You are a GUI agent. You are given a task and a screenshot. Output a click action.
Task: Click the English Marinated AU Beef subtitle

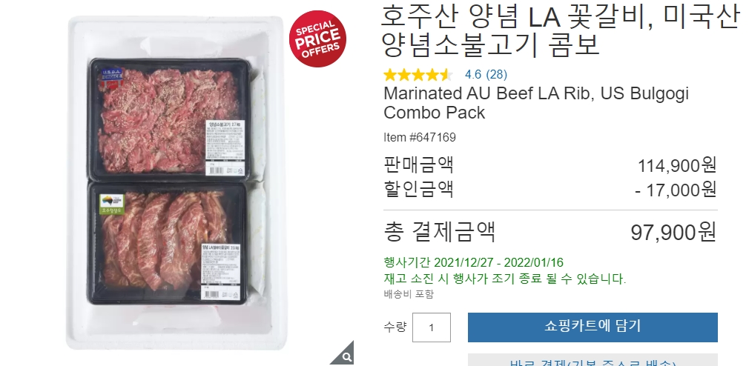[x=536, y=102]
